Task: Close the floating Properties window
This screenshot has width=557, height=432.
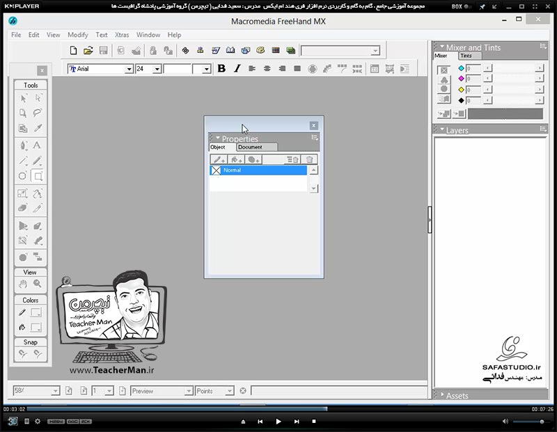Action: tap(314, 125)
